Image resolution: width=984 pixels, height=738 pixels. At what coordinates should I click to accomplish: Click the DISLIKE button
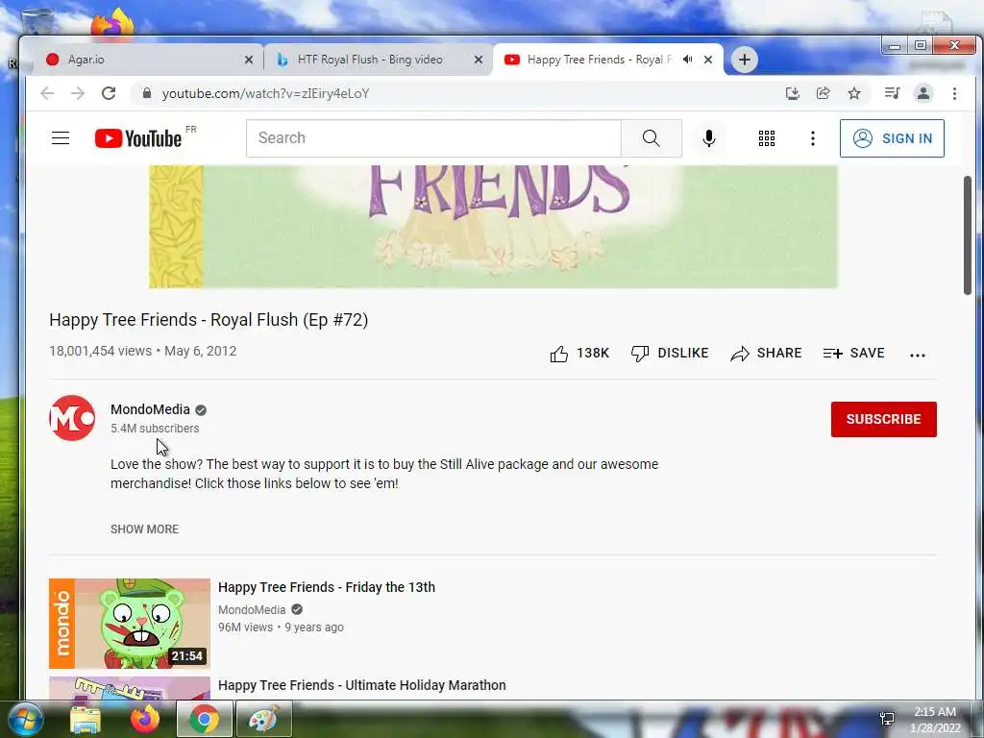[670, 354]
